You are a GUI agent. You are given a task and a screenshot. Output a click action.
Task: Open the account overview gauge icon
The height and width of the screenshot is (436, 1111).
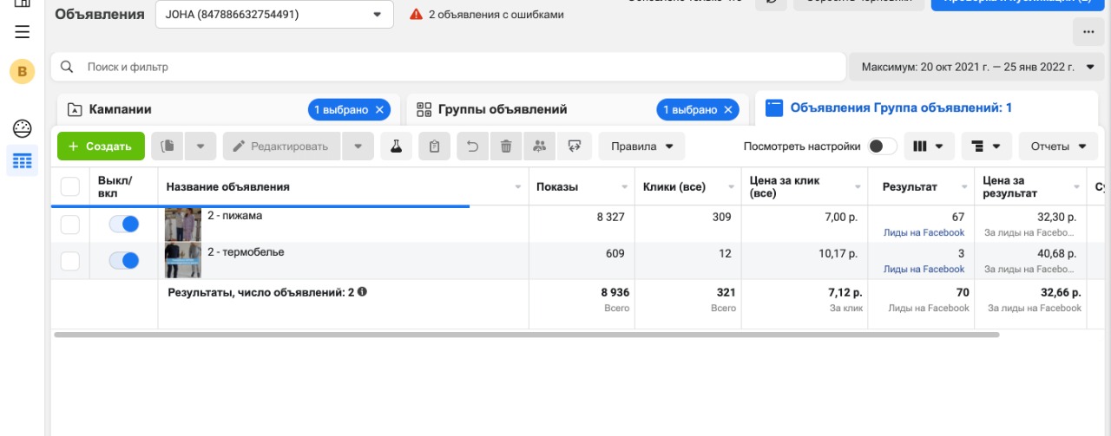point(23,129)
